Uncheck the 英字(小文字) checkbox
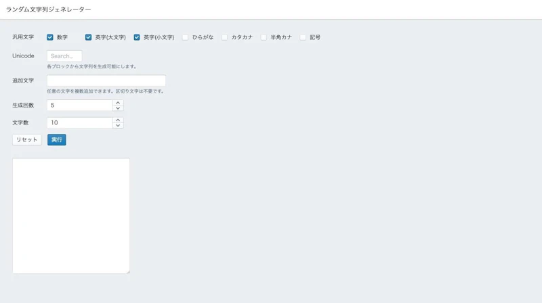Image resolution: width=542 pixels, height=303 pixels. pyautogui.click(x=137, y=37)
